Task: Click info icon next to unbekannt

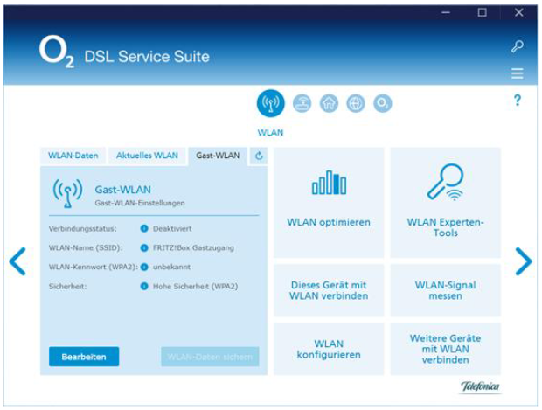Action: (x=144, y=267)
